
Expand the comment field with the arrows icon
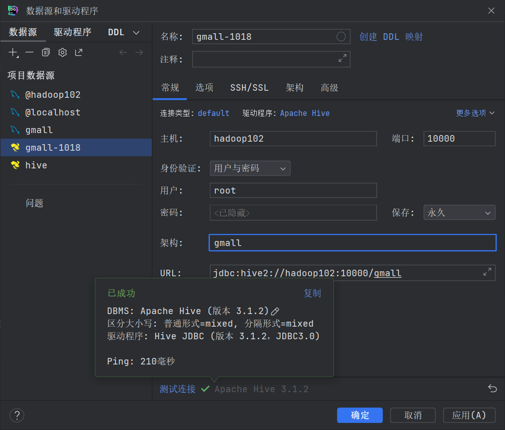click(x=343, y=58)
